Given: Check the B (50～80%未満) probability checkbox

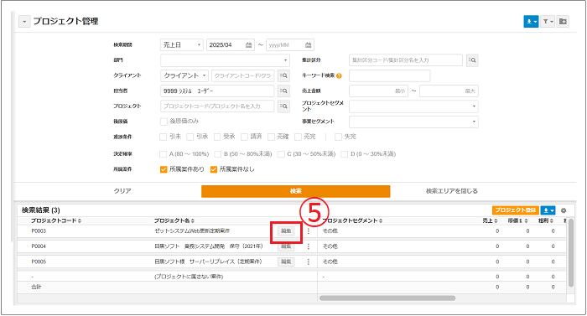Looking at the screenshot, I should click(x=218, y=154).
